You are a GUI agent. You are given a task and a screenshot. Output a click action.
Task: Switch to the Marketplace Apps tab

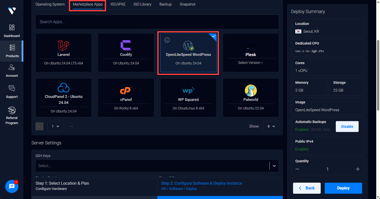88,4
